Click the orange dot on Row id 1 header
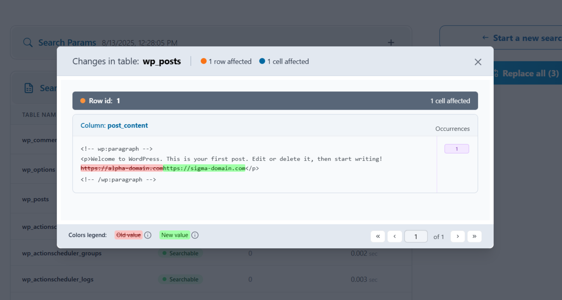 coord(83,100)
